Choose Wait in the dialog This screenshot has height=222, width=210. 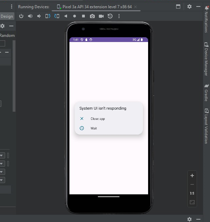[x=94, y=128]
